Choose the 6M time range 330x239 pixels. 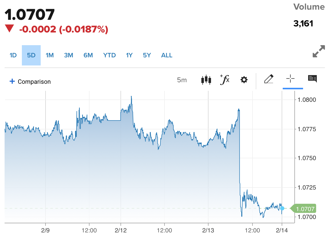coord(88,55)
